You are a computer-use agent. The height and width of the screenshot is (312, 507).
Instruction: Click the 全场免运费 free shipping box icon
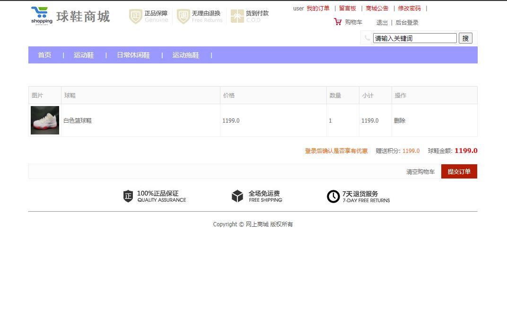[x=237, y=196]
